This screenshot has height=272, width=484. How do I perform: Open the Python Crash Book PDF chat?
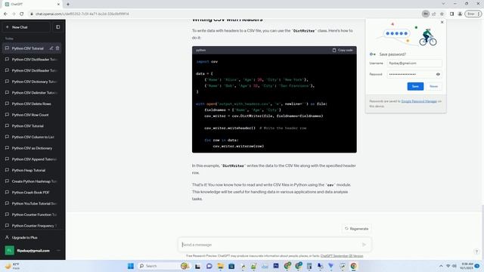pyautogui.click(x=32, y=193)
